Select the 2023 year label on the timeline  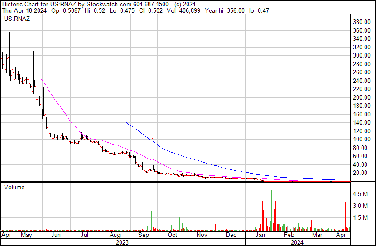[x=122, y=242]
